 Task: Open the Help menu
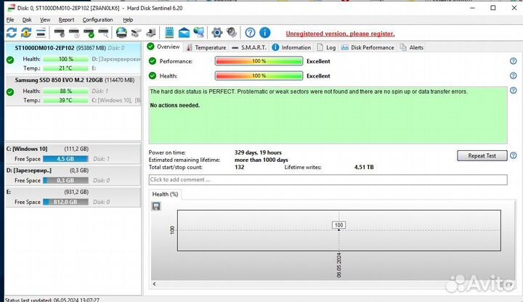(x=128, y=20)
